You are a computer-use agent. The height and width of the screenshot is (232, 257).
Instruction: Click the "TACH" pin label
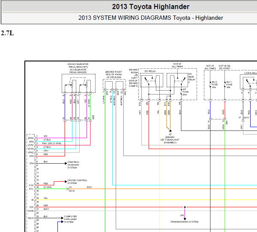coord(31,218)
